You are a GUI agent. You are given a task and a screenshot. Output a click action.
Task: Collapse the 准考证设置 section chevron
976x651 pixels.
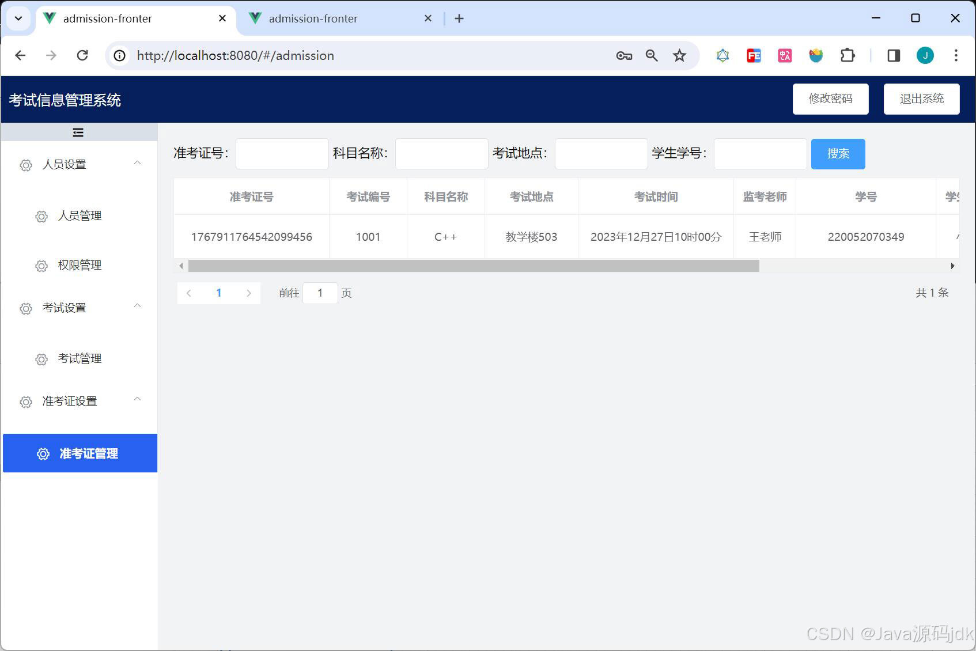[x=137, y=399]
